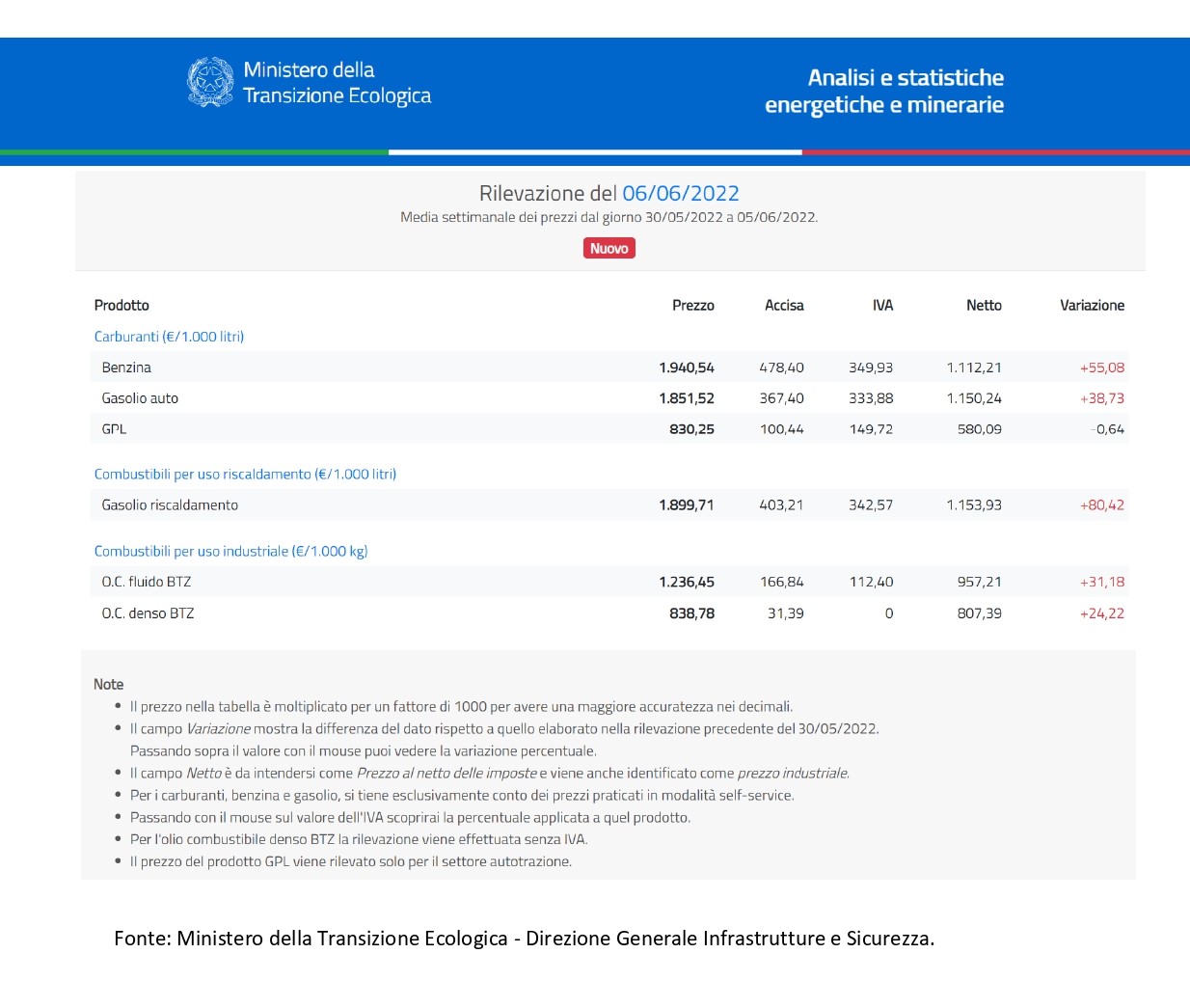The height and width of the screenshot is (1008, 1190).
Task: Click note about GPL settore autotrazione
Action: tap(351, 861)
